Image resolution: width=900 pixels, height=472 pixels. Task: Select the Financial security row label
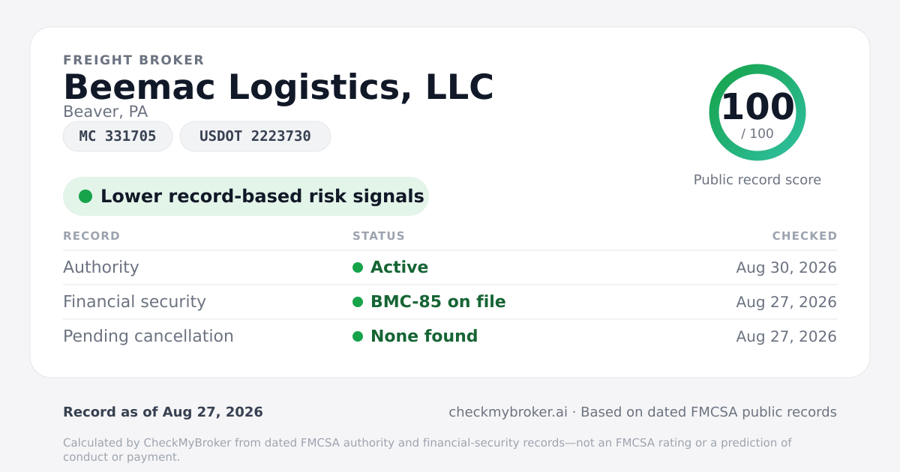(x=134, y=302)
